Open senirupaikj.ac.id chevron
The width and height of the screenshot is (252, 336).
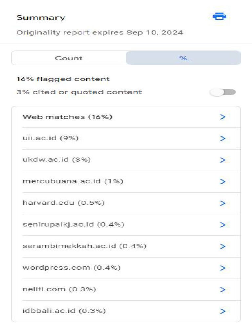[x=222, y=225]
